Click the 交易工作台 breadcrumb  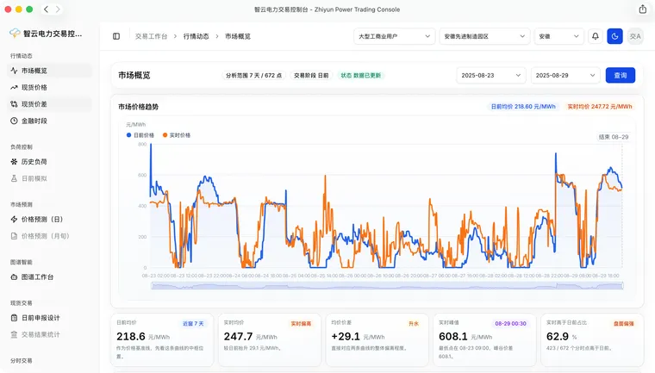151,36
